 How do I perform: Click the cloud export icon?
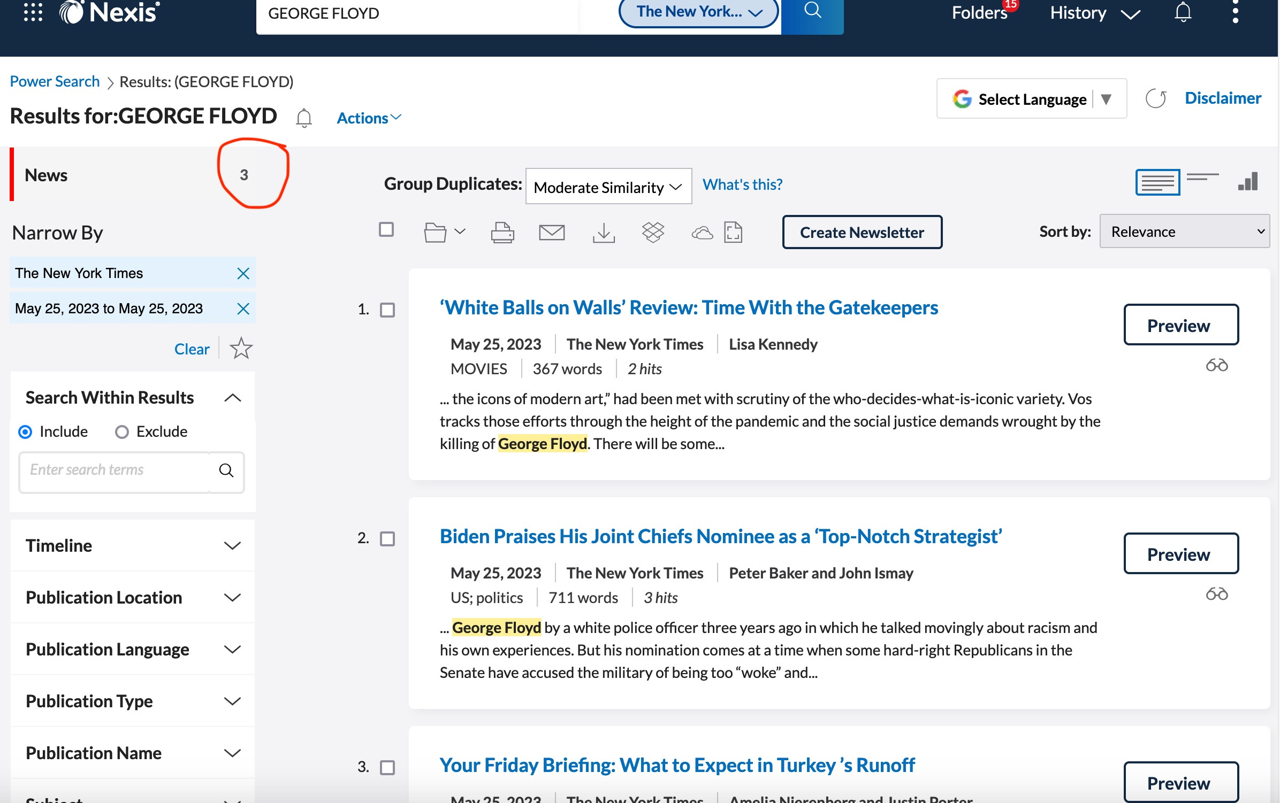(x=702, y=233)
